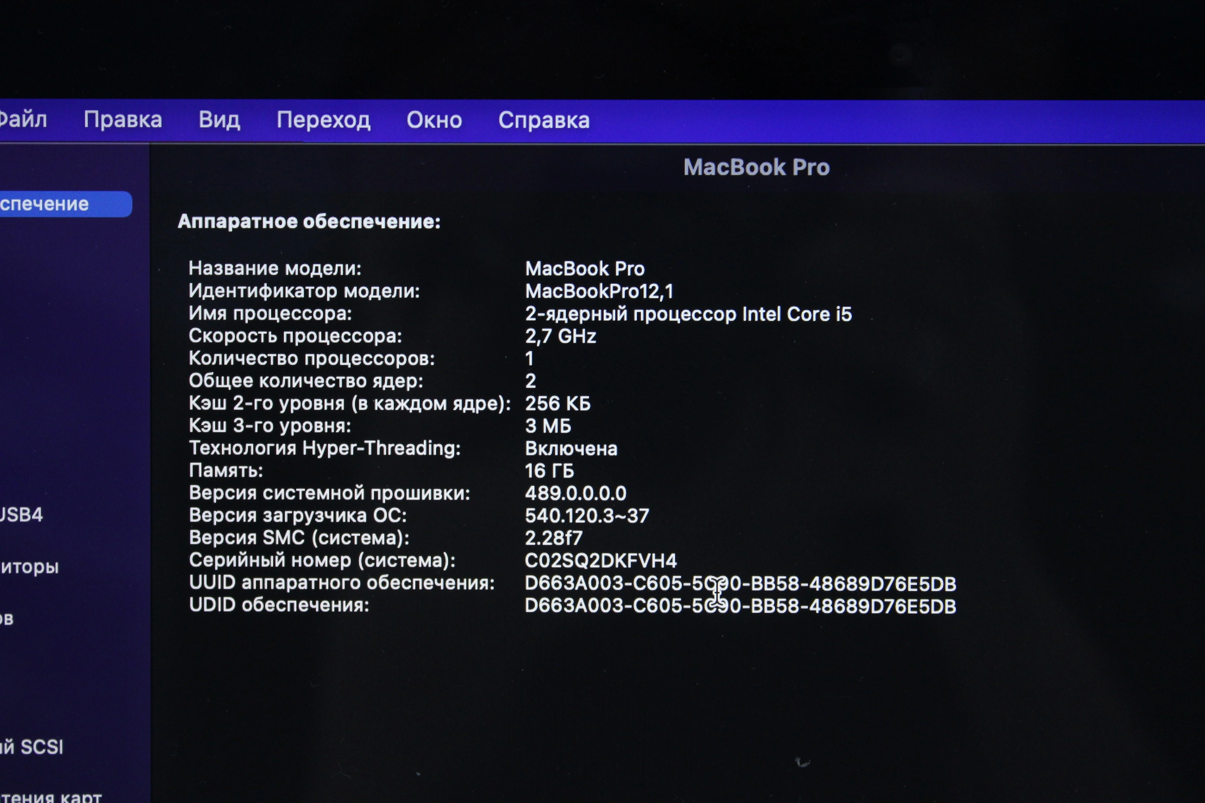Click the 'UDID обеспечения' label
Image resolution: width=1205 pixels, height=803 pixels.
click(279, 605)
